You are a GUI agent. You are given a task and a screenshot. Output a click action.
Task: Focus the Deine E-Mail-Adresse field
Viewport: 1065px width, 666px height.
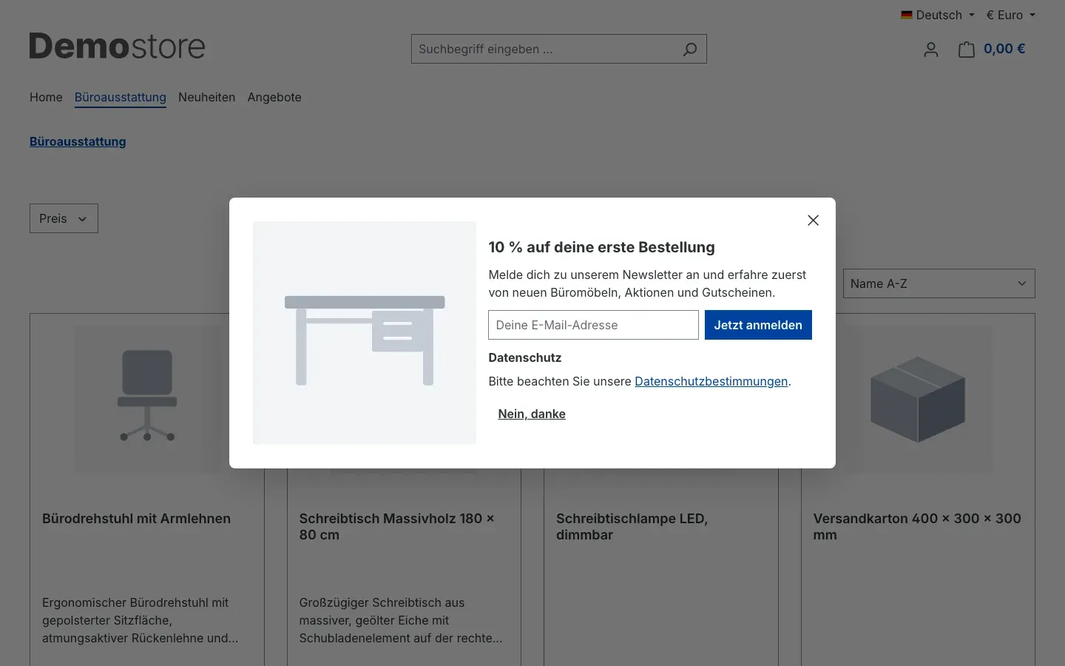pyautogui.click(x=593, y=325)
